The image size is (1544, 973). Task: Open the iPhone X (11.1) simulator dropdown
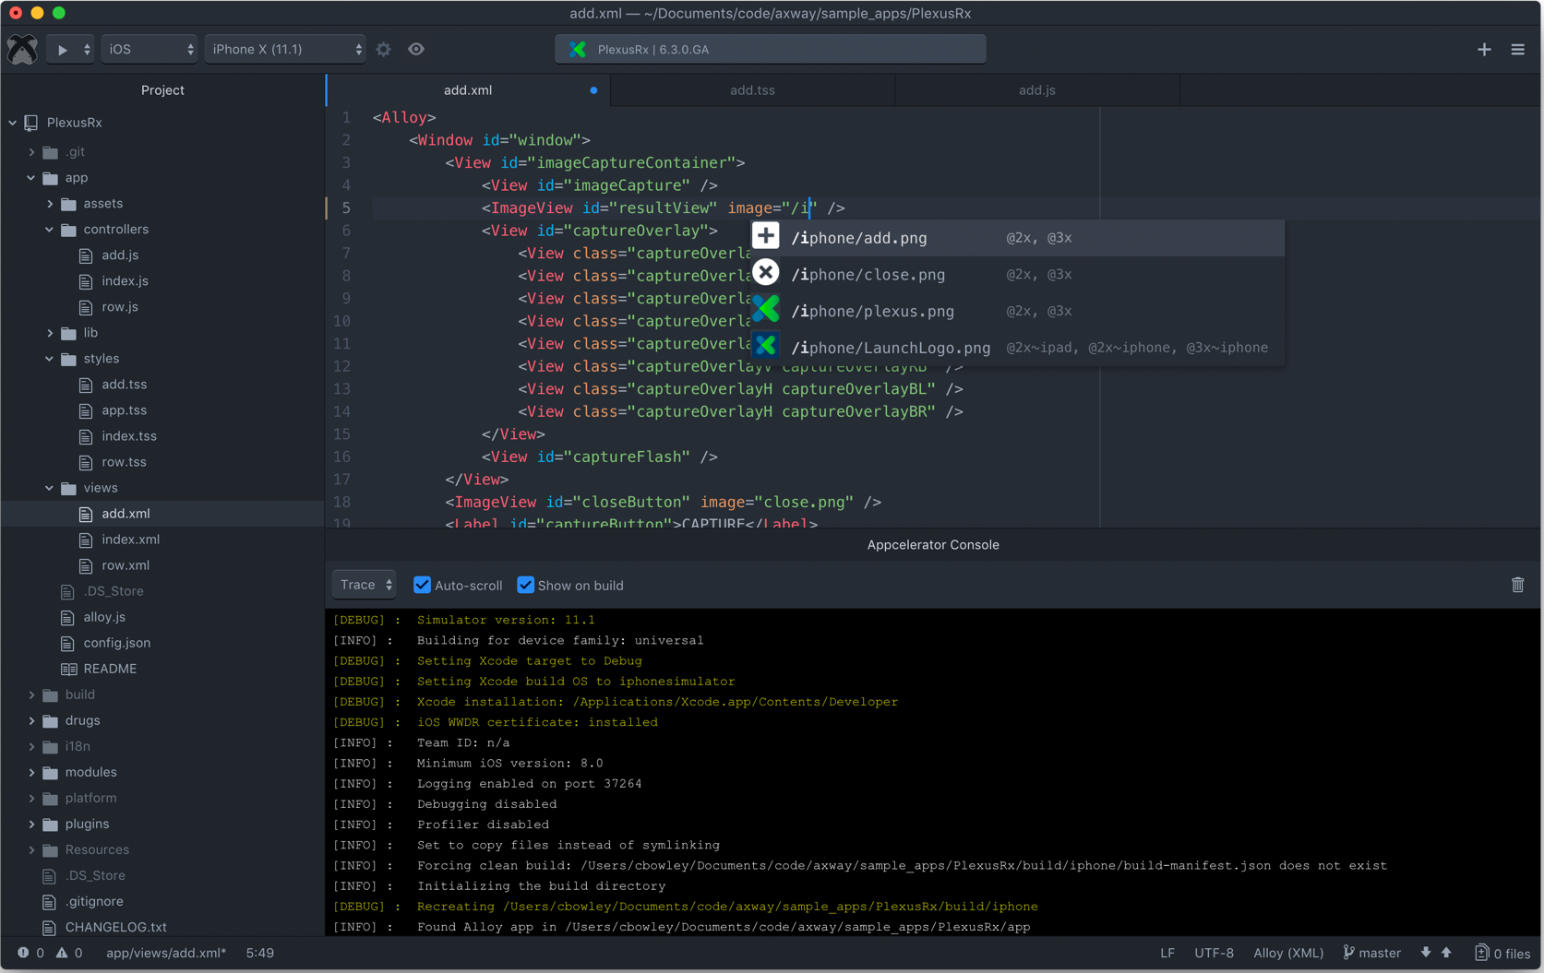point(284,49)
